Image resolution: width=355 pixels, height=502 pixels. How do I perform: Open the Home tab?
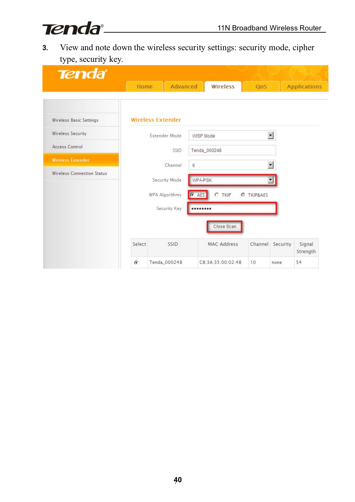tap(145, 86)
